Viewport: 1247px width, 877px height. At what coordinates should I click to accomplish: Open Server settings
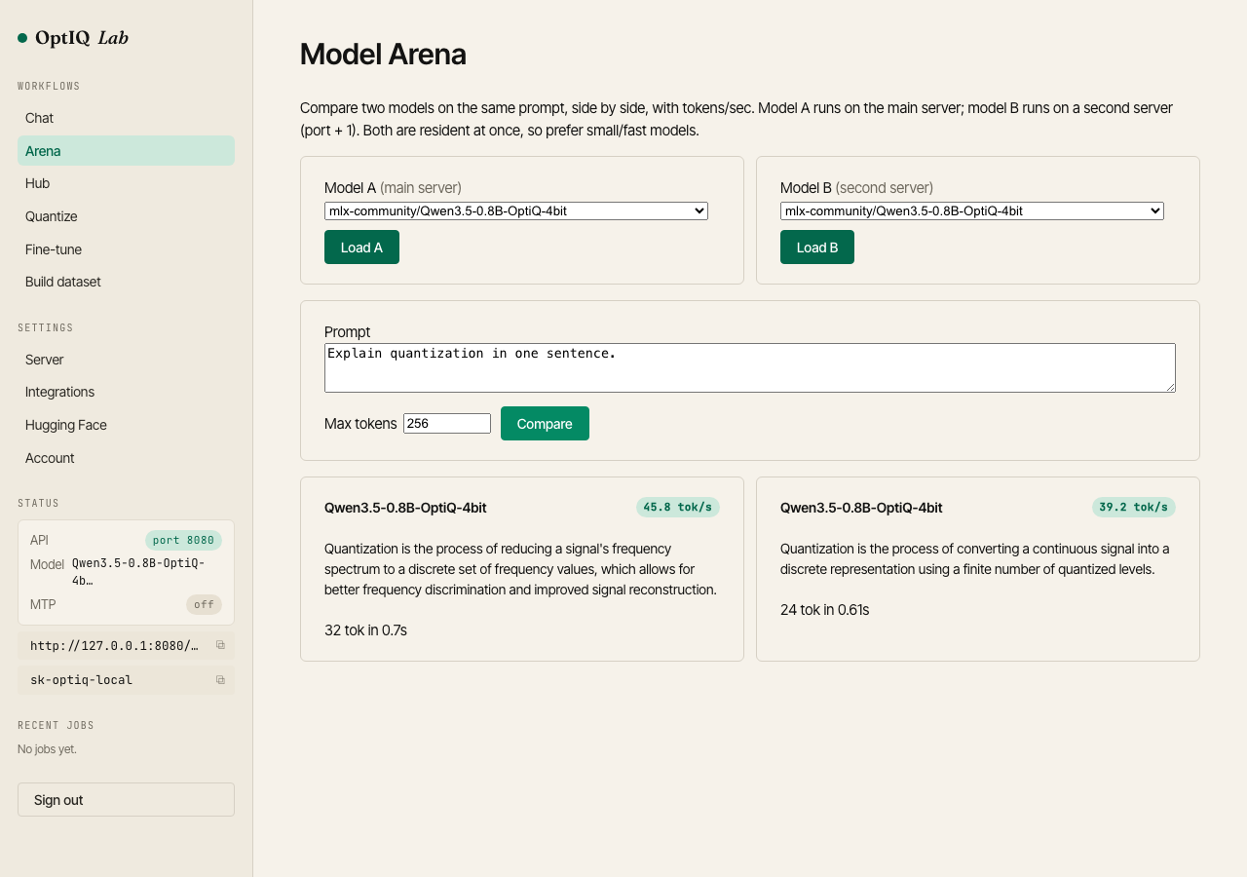coord(126,360)
